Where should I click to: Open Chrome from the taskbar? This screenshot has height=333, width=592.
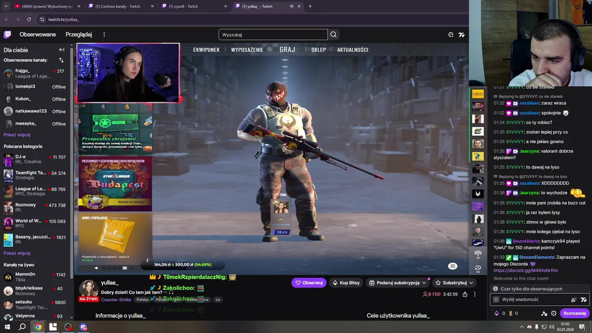click(38, 327)
